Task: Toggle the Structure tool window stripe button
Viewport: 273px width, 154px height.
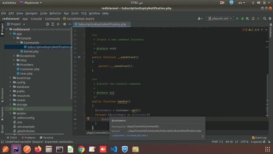Action: pos(2,95)
